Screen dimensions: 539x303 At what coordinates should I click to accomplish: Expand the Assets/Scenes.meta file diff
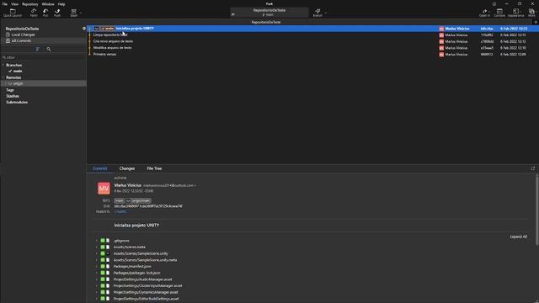(97, 247)
